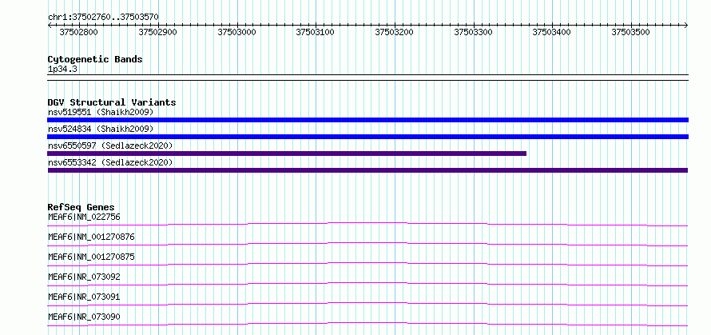
Task: Click the blue bar under nsv519551
Action: 367,120
